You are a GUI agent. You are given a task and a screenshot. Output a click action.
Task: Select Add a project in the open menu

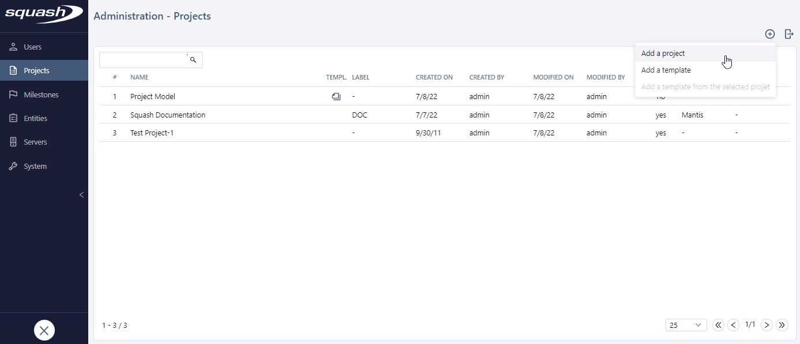[x=662, y=53]
